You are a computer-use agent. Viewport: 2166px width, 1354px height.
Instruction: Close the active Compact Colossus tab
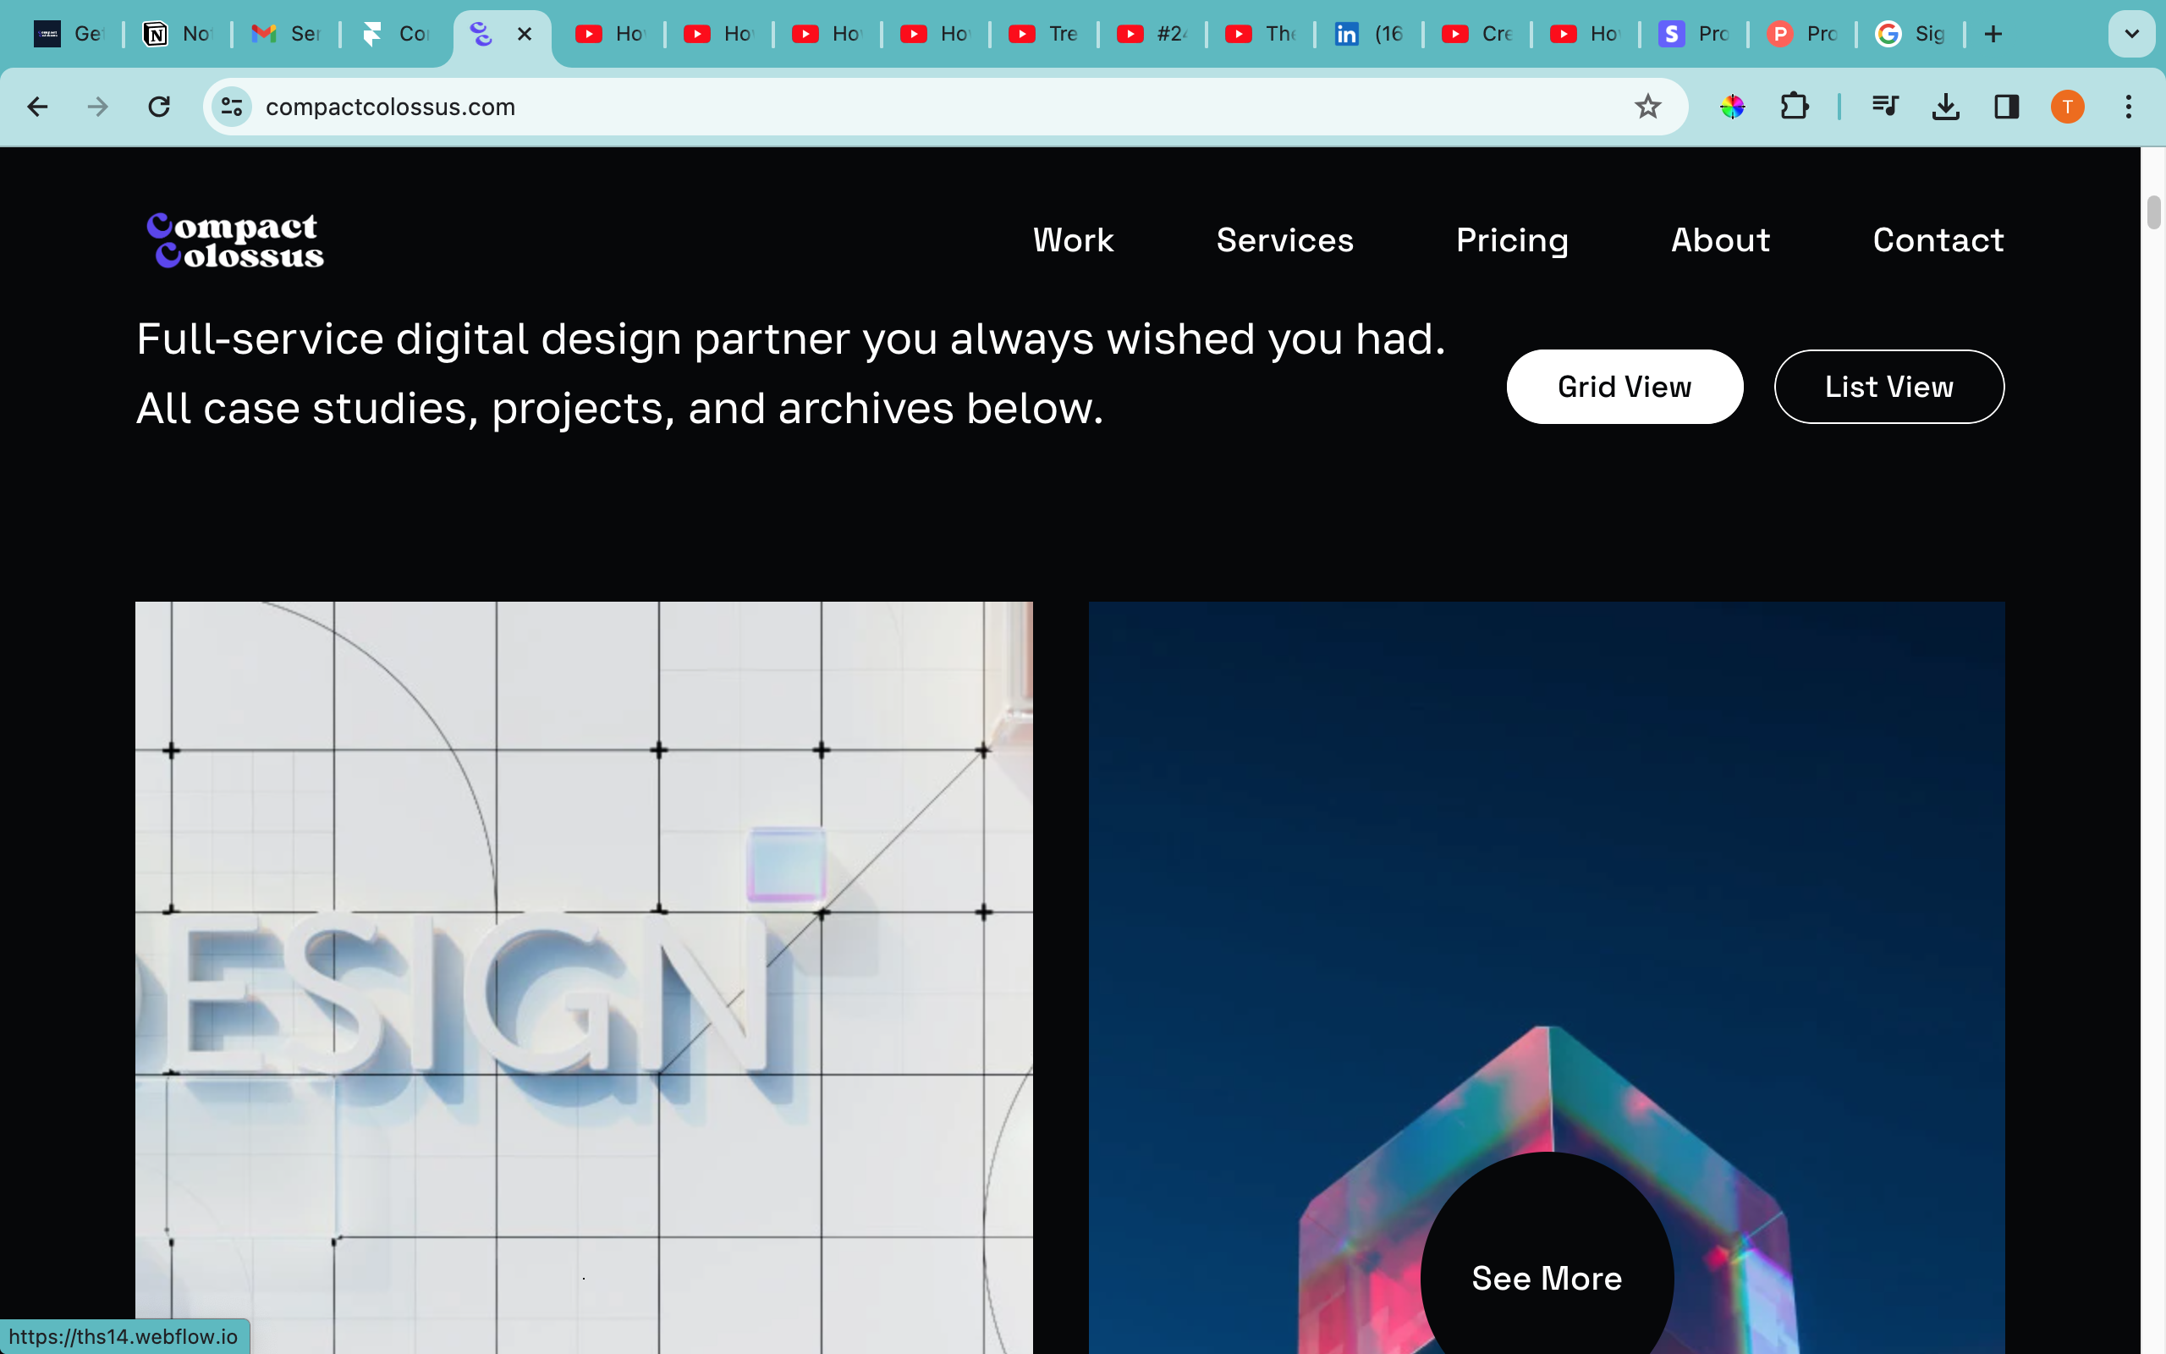(x=525, y=34)
